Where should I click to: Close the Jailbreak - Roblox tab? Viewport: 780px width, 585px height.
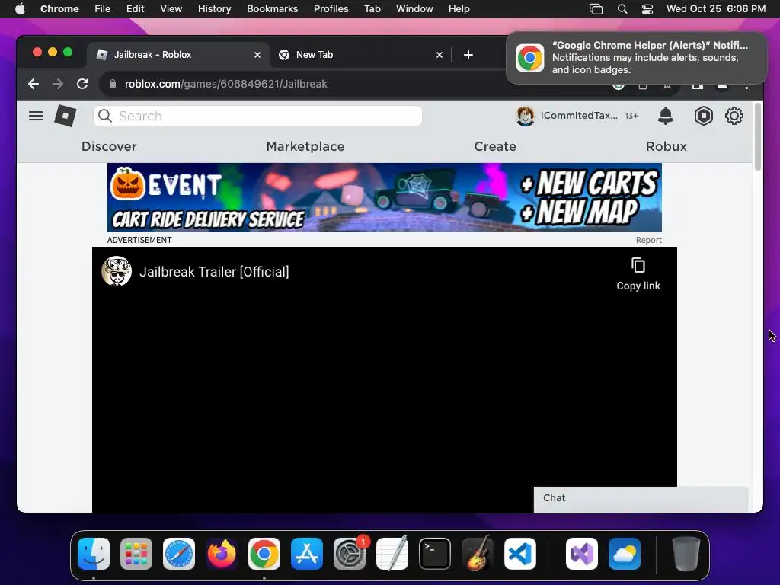coord(257,55)
